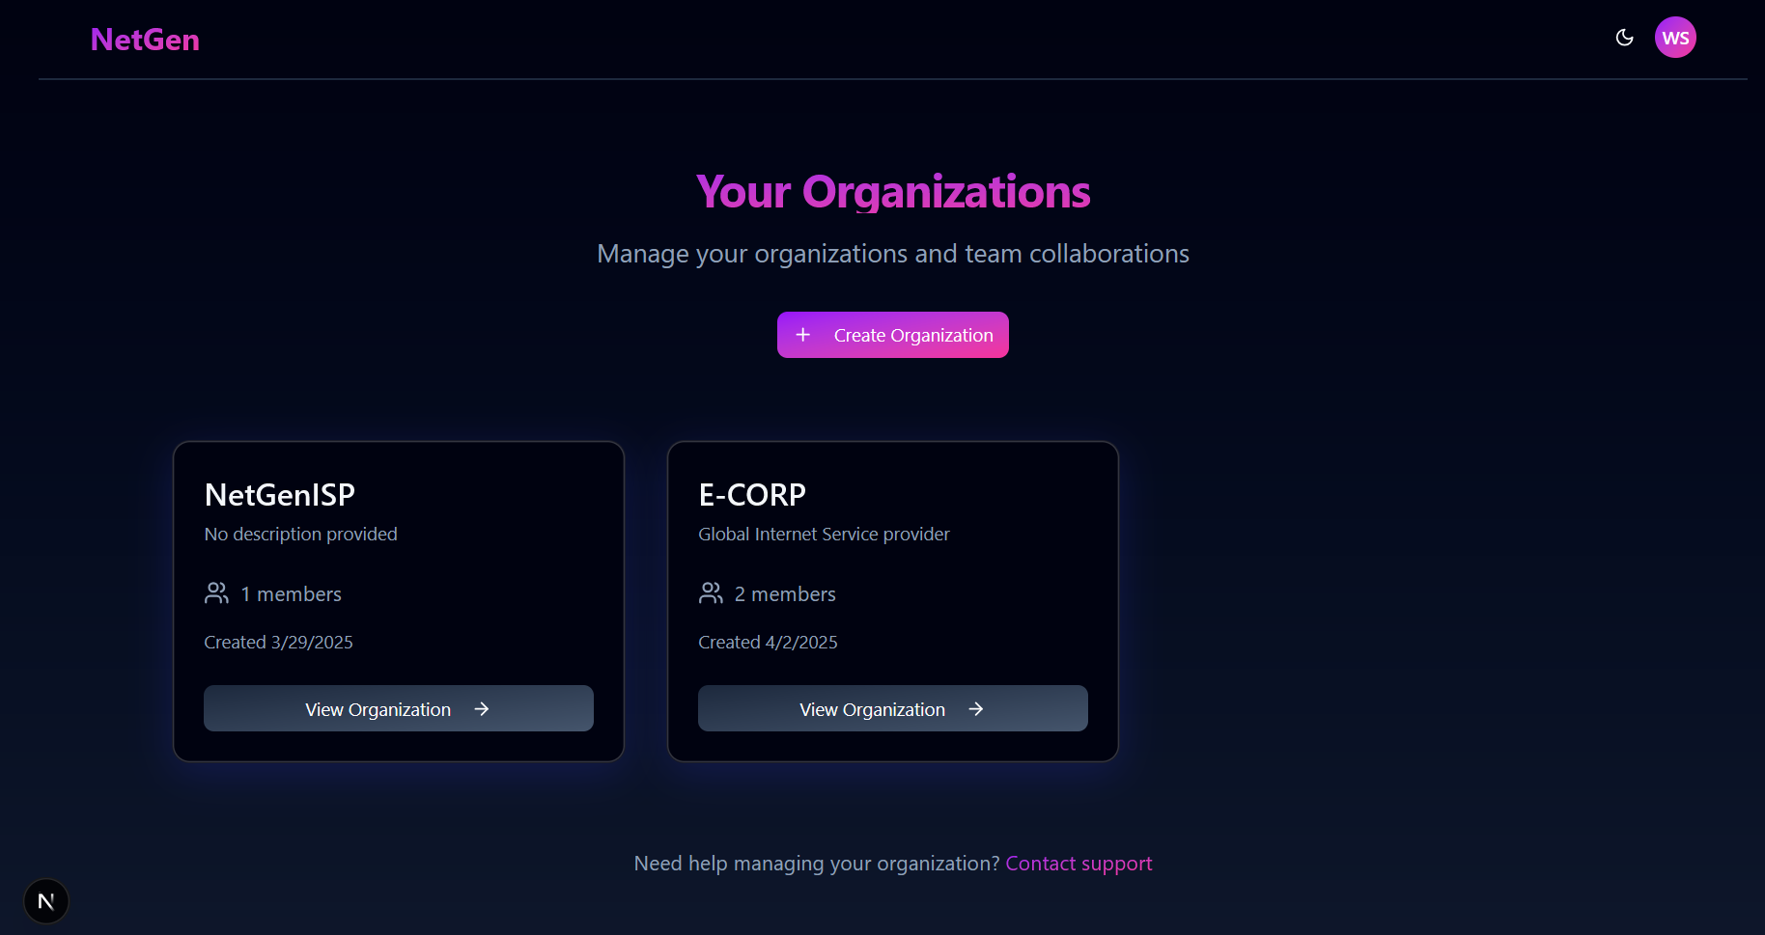
Task: Select the E-CORP card title
Action: (752, 495)
